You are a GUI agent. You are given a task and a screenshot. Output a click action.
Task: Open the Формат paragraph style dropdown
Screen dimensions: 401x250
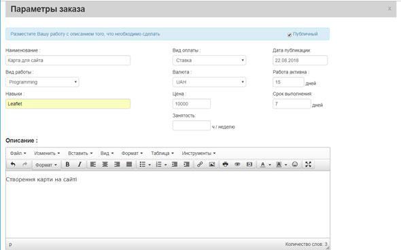[x=46, y=165]
